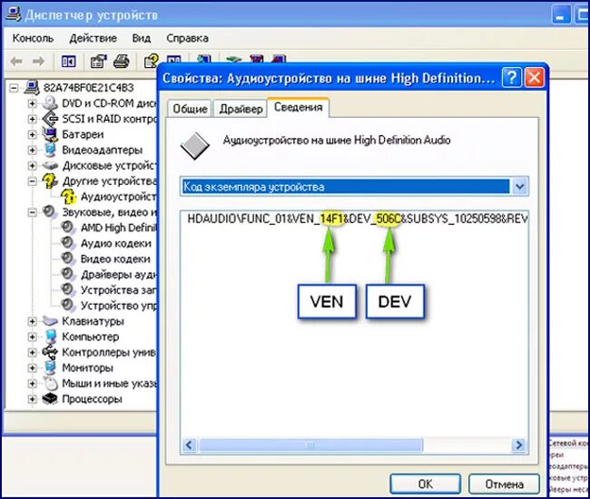Expand SCSI и RAID контроллеры node
This screenshot has height=499, width=590.
(33, 119)
